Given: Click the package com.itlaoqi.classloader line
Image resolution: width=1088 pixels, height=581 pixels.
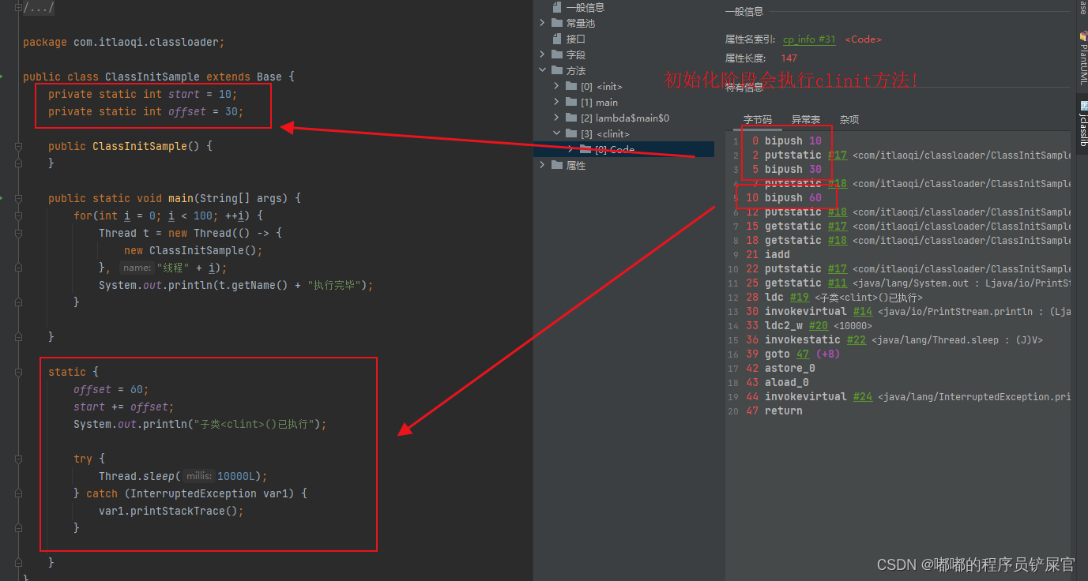Looking at the screenshot, I should click(x=124, y=42).
